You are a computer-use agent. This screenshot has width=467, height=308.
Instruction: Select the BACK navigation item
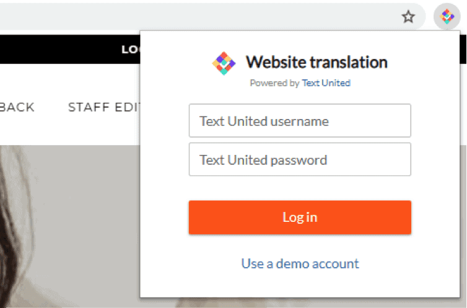pos(17,107)
